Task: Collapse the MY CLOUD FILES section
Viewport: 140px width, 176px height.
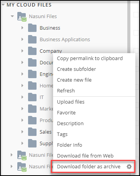Action: click(3, 5)
